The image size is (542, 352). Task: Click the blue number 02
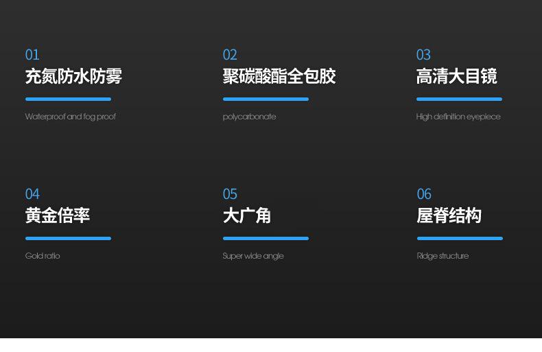pyautogui.click(x=230, y=55)
